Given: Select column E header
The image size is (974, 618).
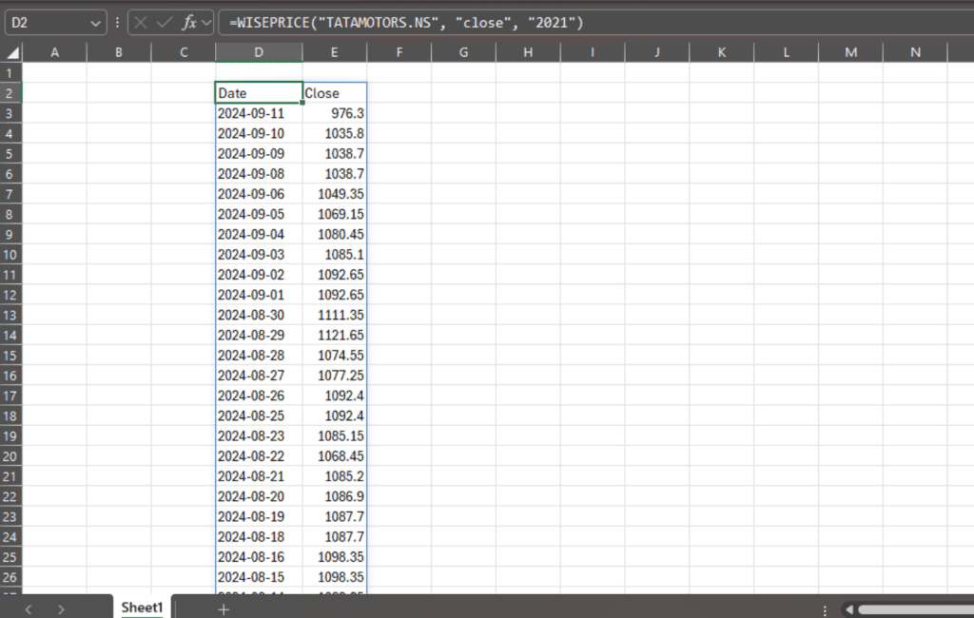Looking at the screenshot, I should (335, 52).
